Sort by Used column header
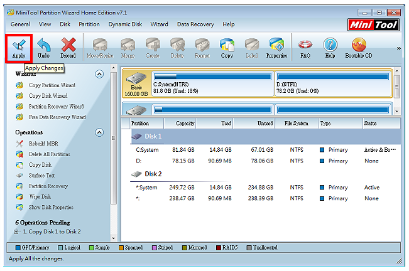This screenshot has width=409, height=271. tap(214, 124)
